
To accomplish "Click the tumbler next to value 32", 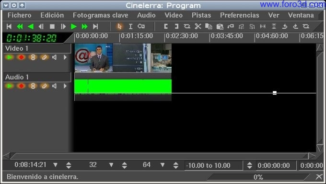I will click(x=124, y=165).
